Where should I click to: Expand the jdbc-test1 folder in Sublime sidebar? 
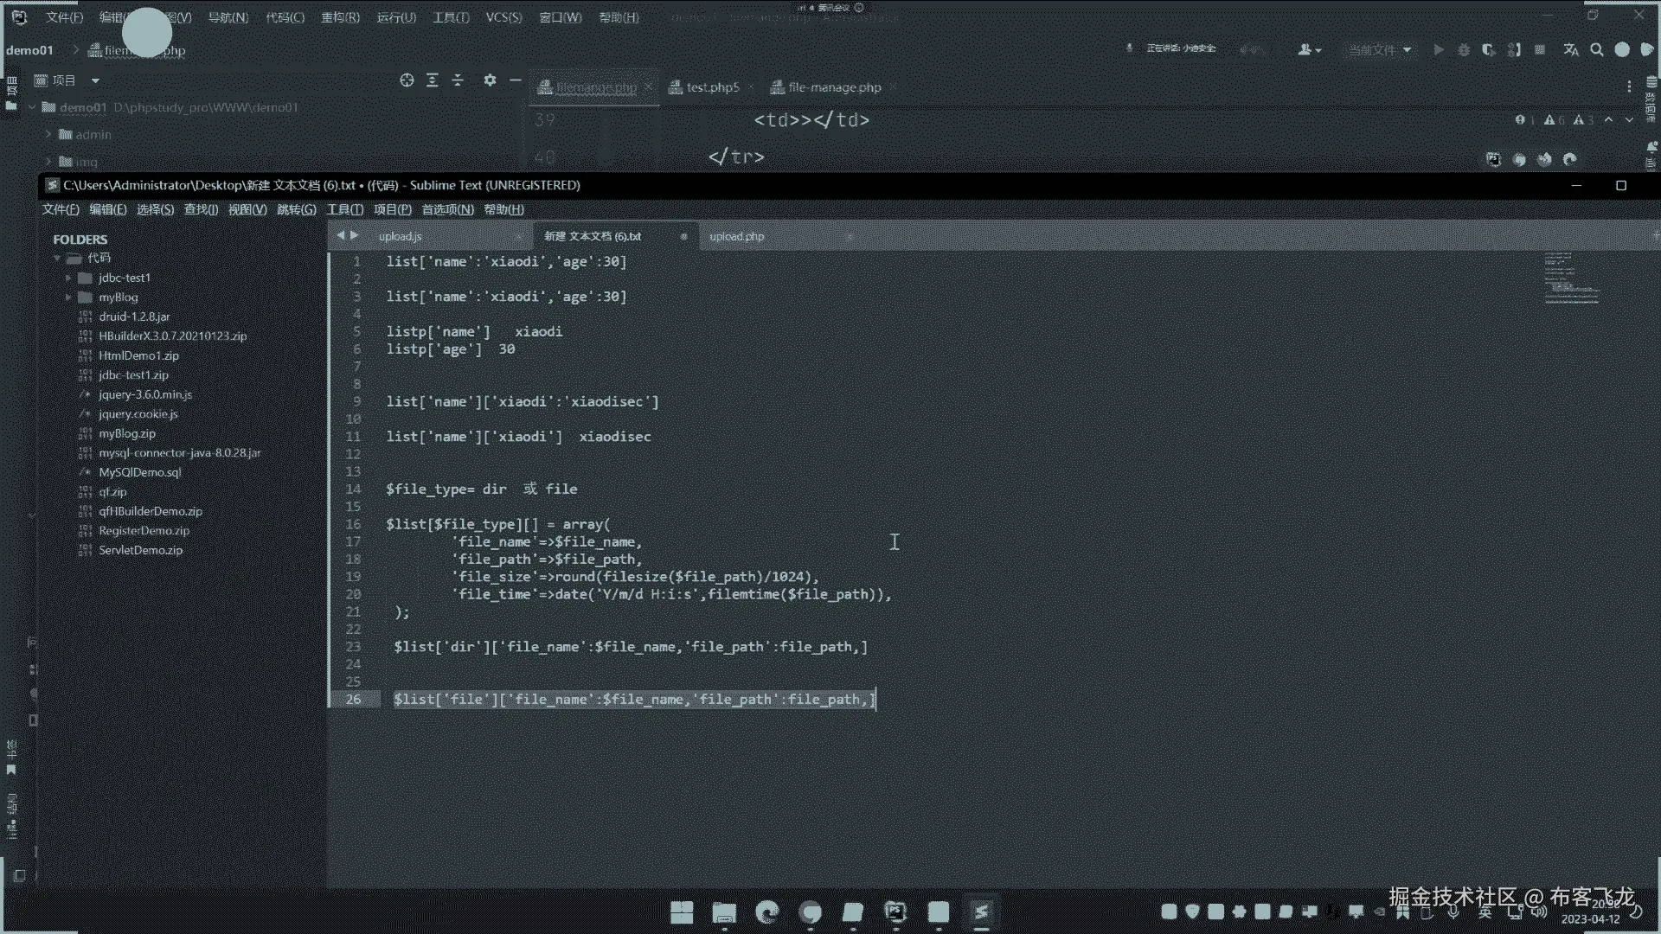point(68,278)
